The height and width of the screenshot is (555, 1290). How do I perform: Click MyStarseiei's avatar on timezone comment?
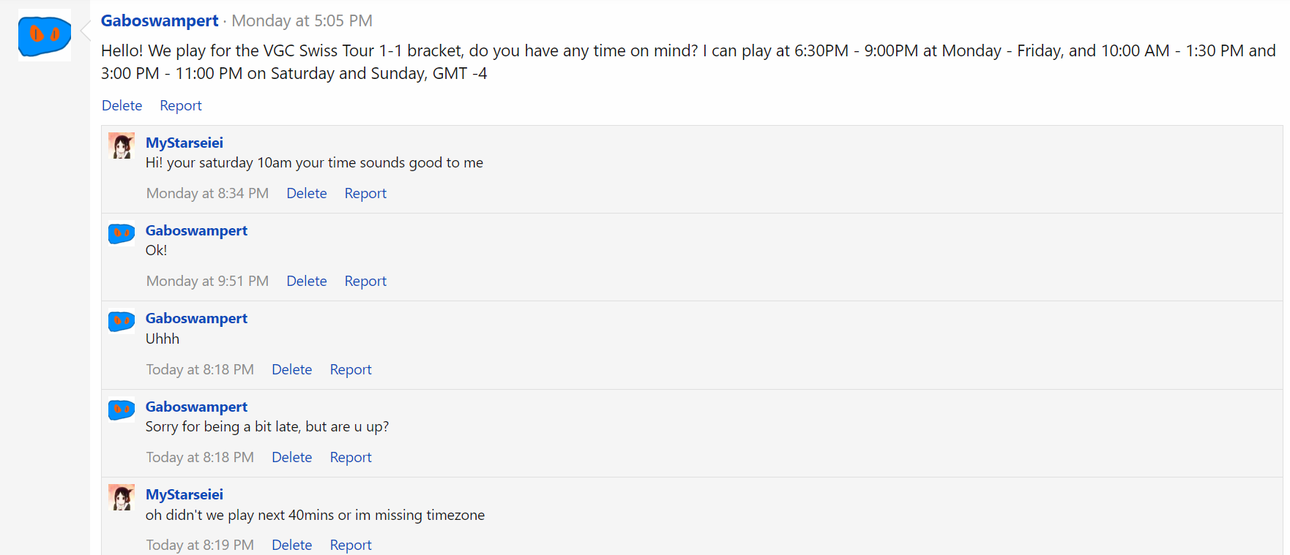click(122, 497)
